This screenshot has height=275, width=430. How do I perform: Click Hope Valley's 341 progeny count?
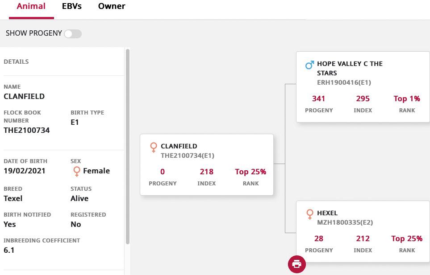(319, 99)
